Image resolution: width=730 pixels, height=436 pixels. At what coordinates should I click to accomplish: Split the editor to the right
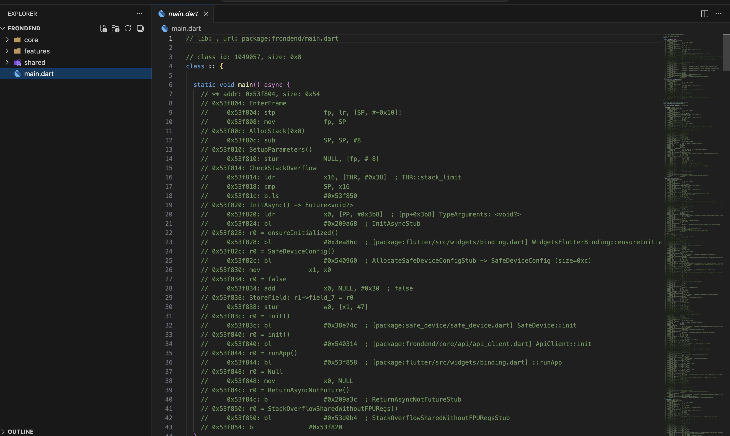click(705, 14)
